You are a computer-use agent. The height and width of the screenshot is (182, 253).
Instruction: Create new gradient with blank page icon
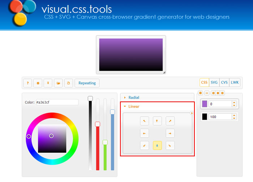click(68, 83)
